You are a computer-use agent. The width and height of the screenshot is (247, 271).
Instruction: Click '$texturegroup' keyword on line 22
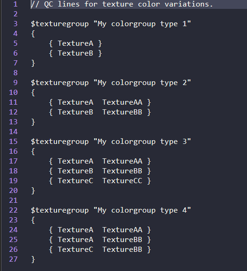click(60, 211)
